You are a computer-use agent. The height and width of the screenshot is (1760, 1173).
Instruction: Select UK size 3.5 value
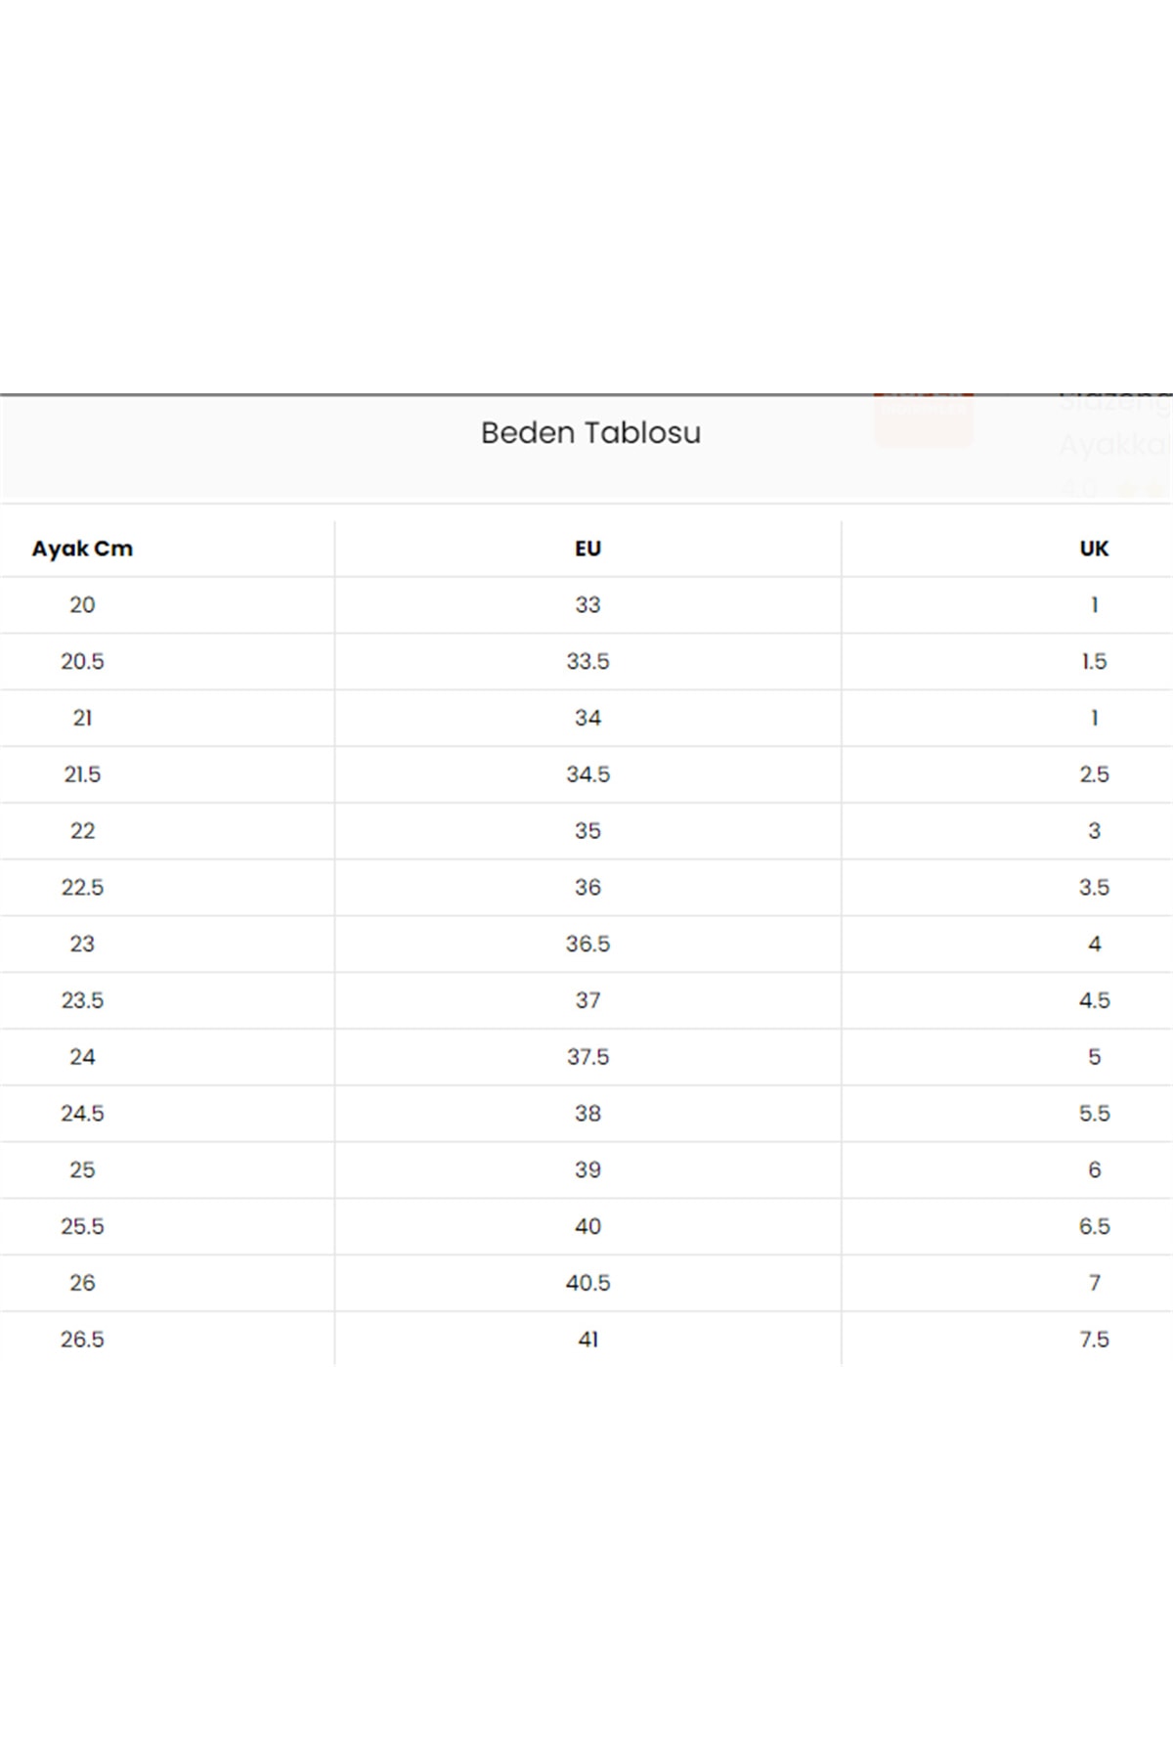point(1094,888)
